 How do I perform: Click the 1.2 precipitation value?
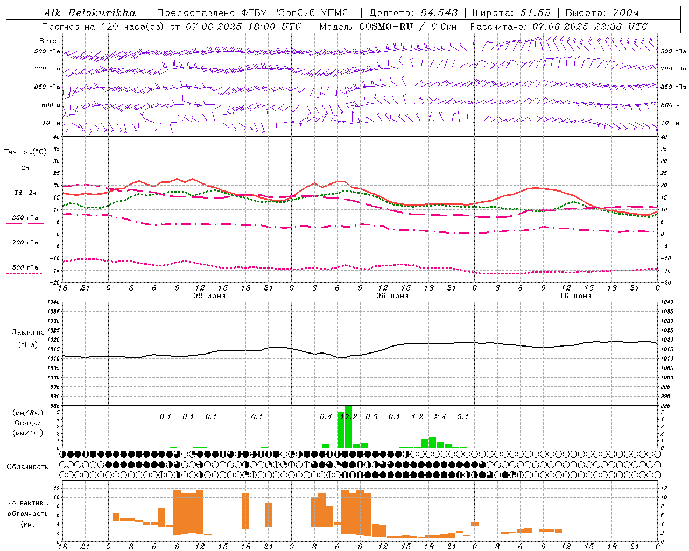(x=417, y=417)
